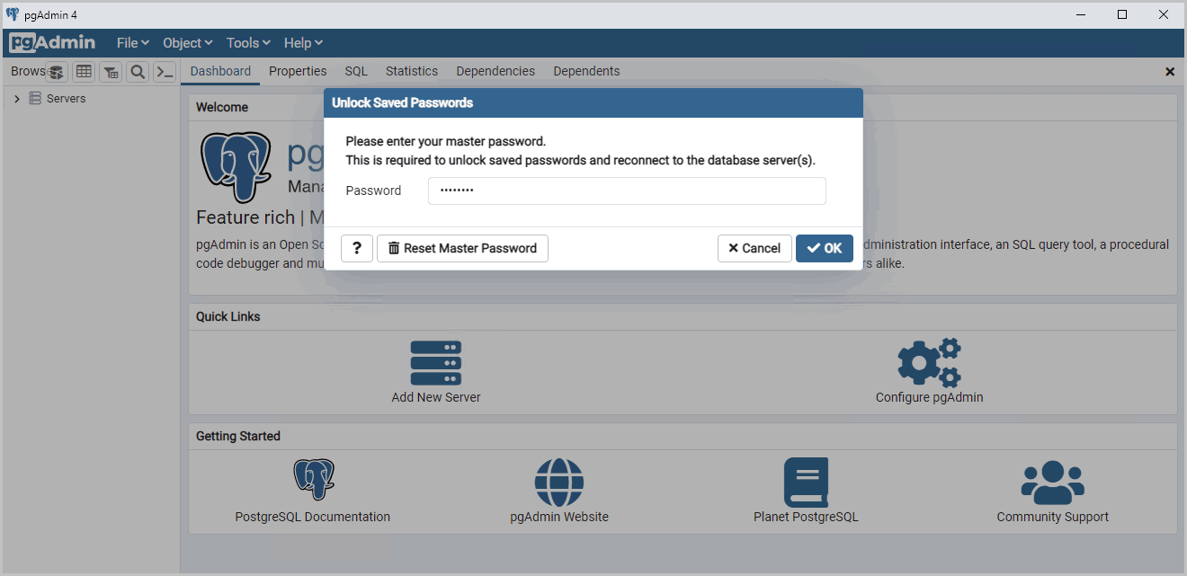
Task: Click the master Password input field
Action: pos(627,191)
